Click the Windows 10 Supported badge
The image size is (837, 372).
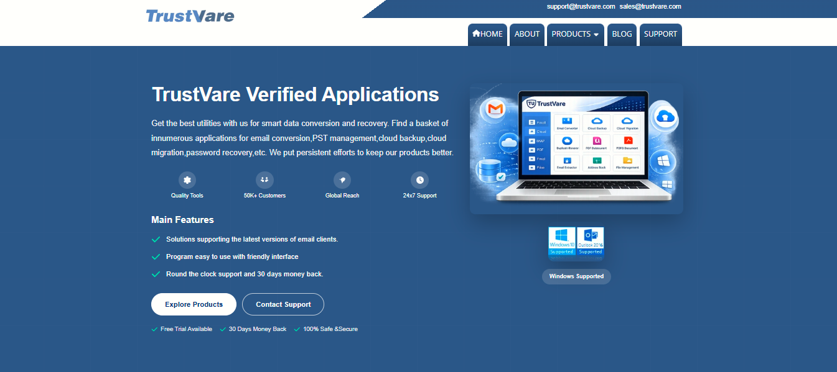pyautogui.click(x=562, y=242)
